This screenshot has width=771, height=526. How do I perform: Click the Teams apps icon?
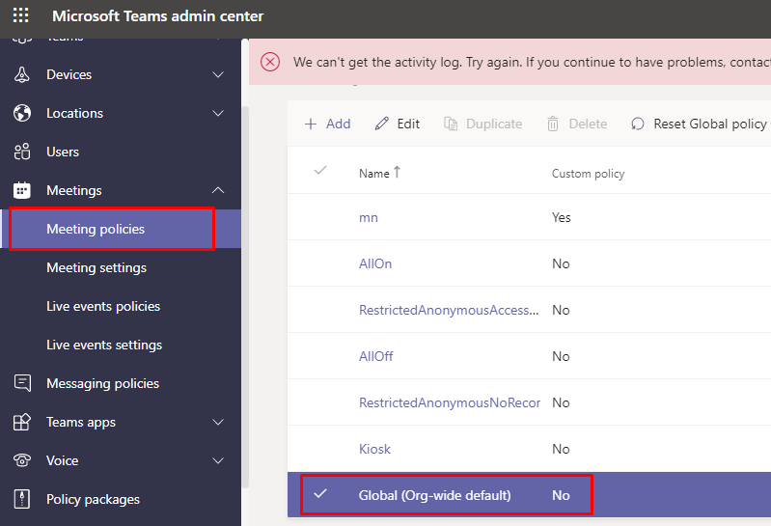(x=22, y=422)
